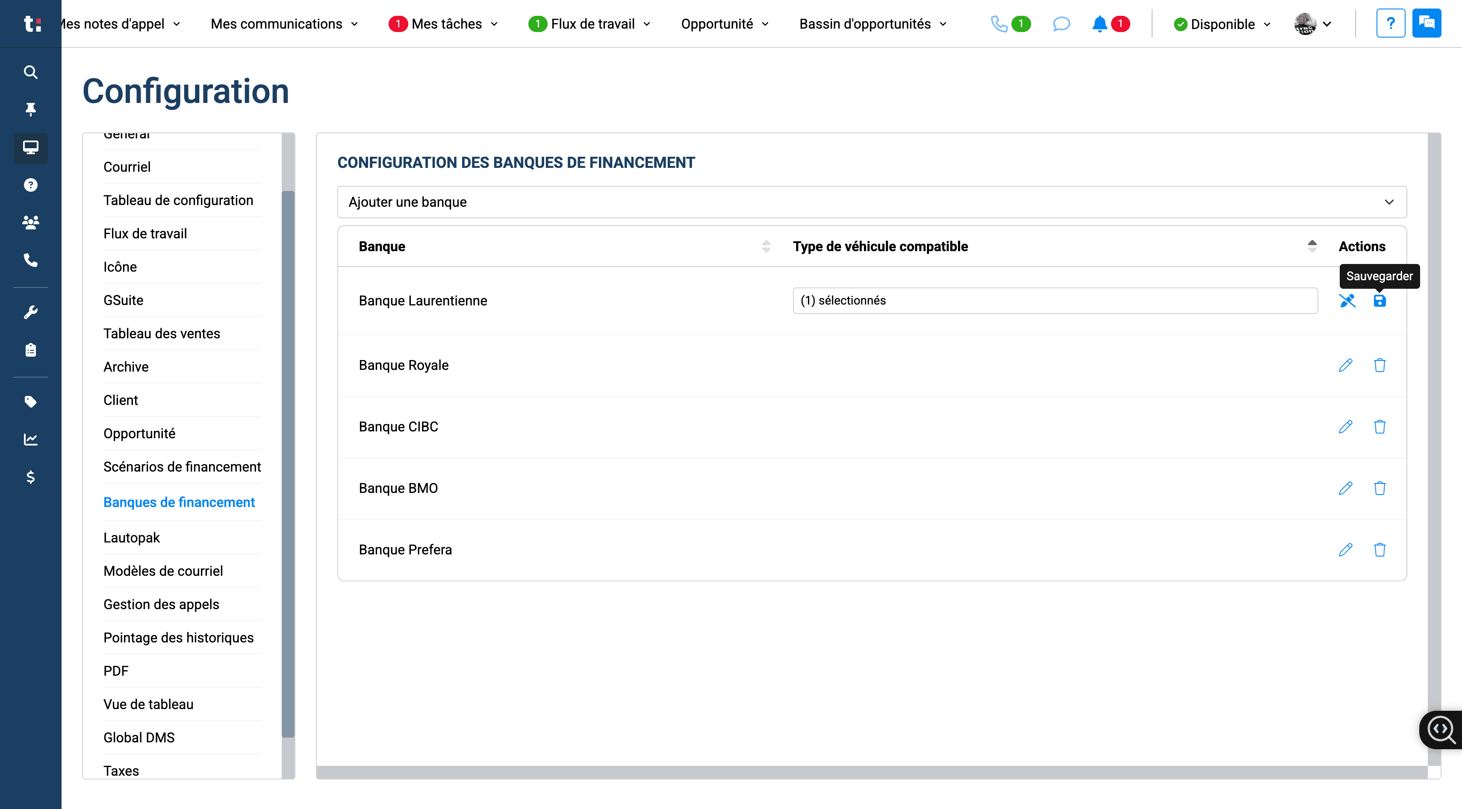Image resolution: width=1462 pixels, height=809 pixels.
Task: Save the Banque Laurentienne row
Action: pos(1379,300)
